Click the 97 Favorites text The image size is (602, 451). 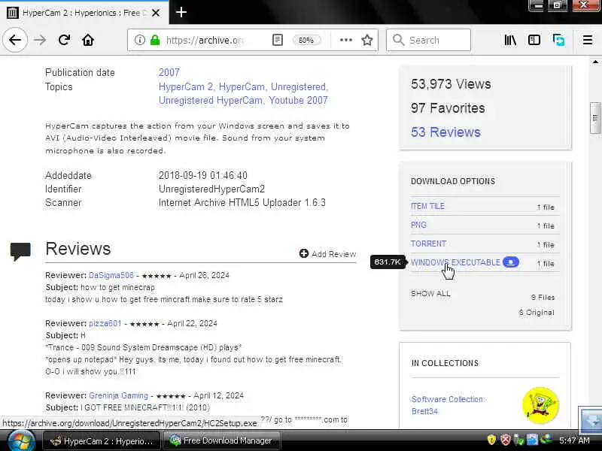pos(448,108)
